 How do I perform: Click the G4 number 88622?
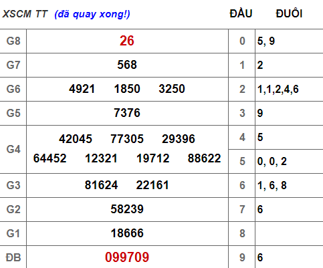tap(205, 158)
